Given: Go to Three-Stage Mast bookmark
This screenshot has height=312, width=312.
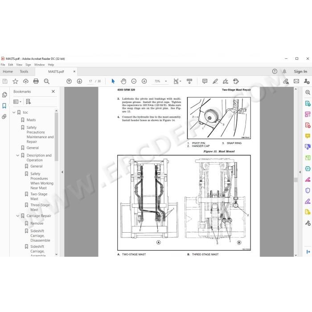Looking at the screenshot, I should [40, 207].
